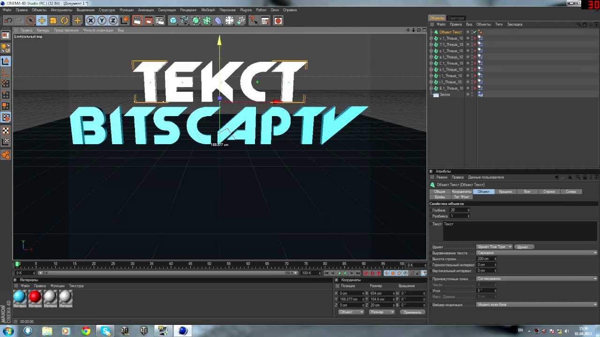Open the Файл menu in the main menu bar
This screenshot has width=600, height=337.
[x=7, y=10]
